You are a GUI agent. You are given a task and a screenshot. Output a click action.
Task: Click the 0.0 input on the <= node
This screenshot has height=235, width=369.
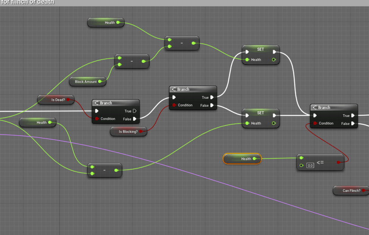click(x=310, y=165)
